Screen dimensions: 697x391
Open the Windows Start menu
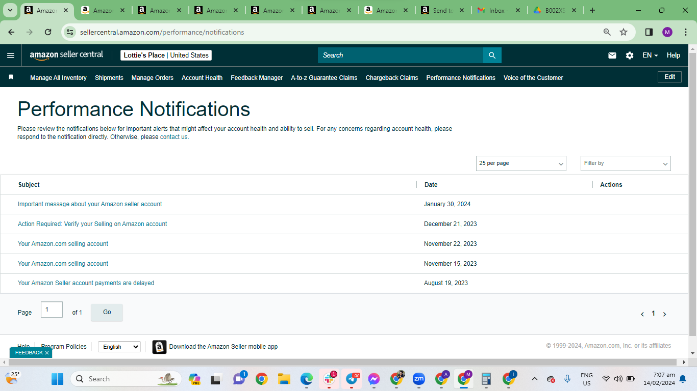tap(57, 379)
